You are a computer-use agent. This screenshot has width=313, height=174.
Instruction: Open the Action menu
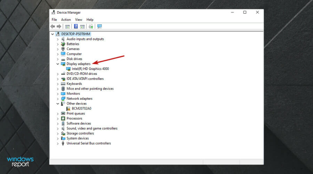(66, 19)
